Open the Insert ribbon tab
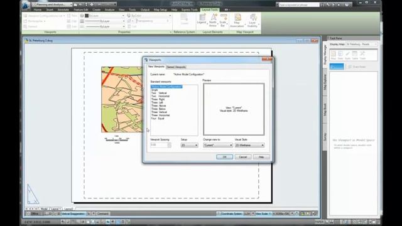This screenshot has width=402, height=226. click(x=50, y=10)
